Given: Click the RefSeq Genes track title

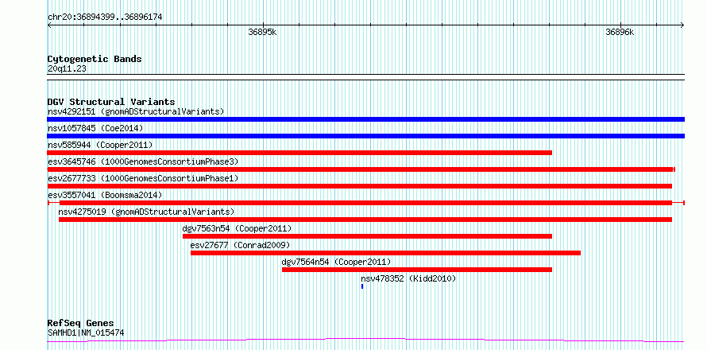Looking at the screenshot, I should [81, 324].
